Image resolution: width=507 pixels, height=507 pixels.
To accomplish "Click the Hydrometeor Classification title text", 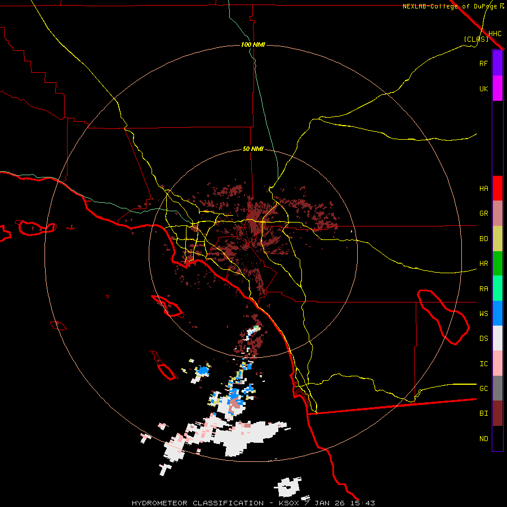I will coord(198,503).
